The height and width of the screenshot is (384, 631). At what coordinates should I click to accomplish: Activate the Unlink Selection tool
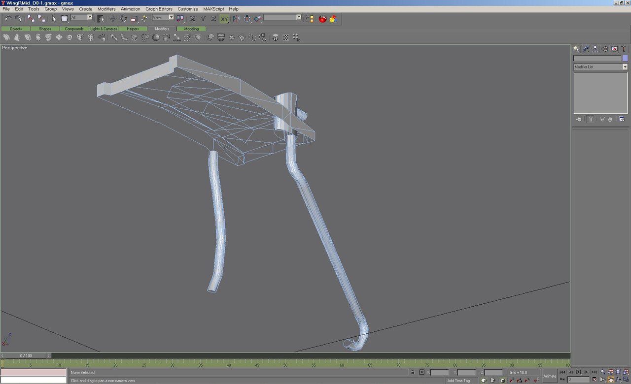41,19
